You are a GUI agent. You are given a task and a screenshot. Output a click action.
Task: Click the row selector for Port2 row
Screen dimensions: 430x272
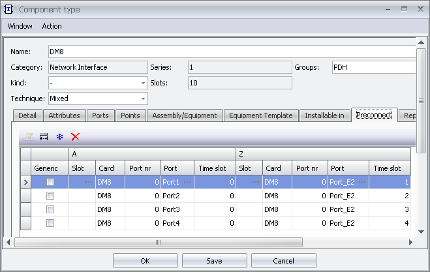(26, 196)
